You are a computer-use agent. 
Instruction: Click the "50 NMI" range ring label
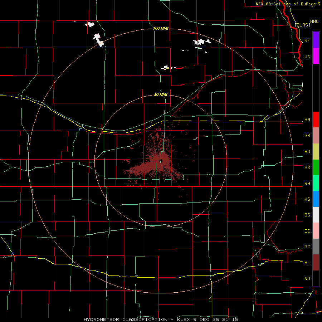[x=161, y=95]
